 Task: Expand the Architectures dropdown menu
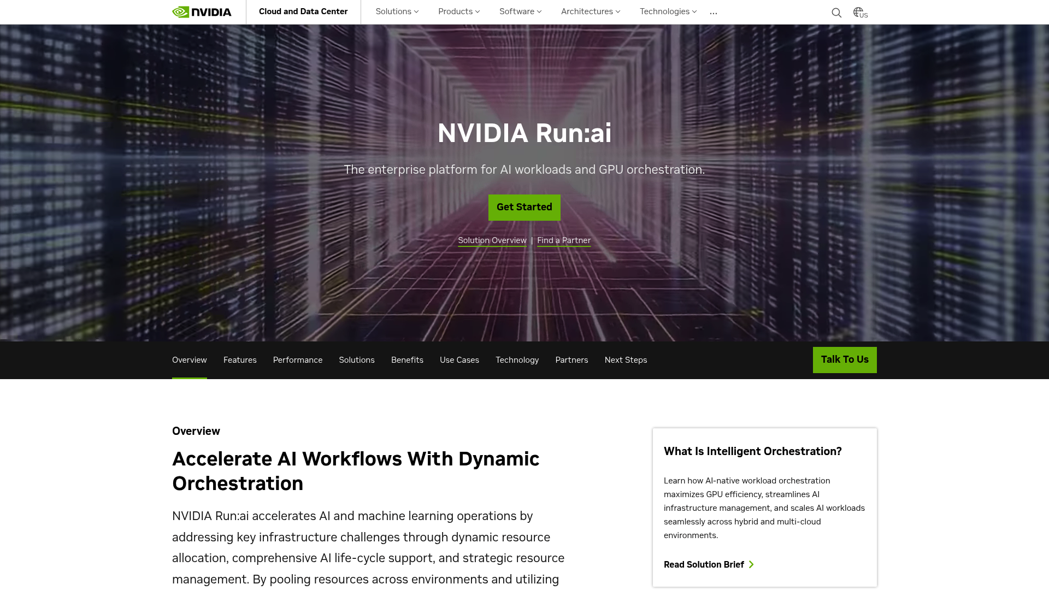tap(591, 11)
